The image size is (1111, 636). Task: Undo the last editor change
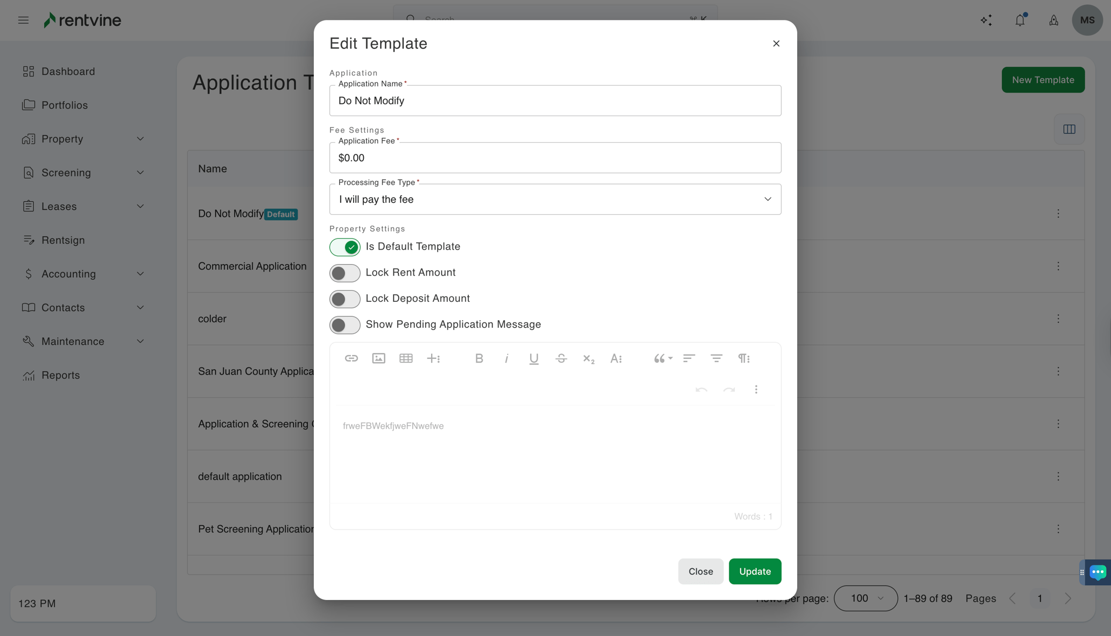pos(701,390)
